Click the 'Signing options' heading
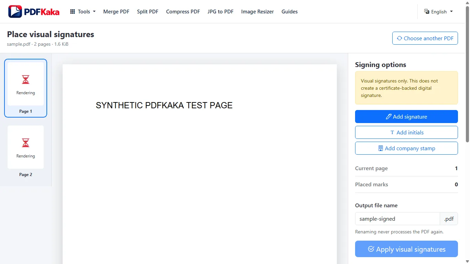 pyautogui.click(x=381, y=65)
